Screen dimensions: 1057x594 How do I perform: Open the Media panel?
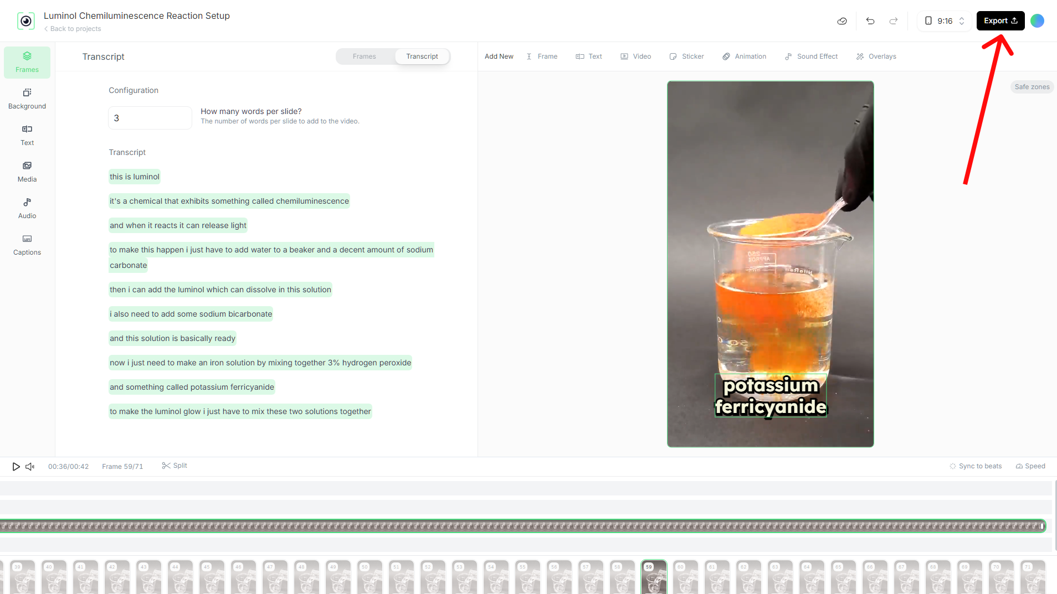click(x=27, y=172)
